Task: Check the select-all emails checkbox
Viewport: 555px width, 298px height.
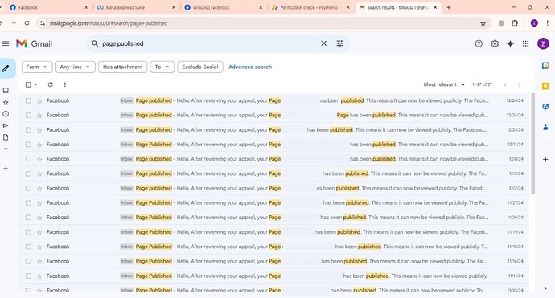Action: (28, 84)
